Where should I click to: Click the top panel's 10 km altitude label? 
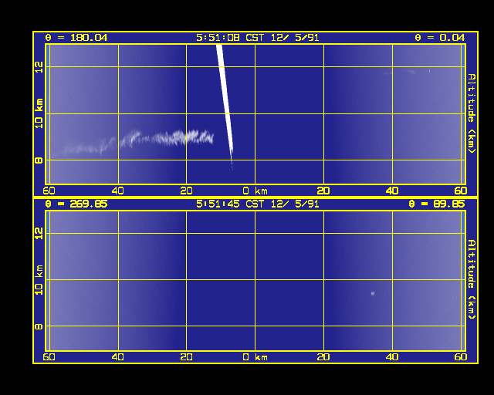pos(39,113)
